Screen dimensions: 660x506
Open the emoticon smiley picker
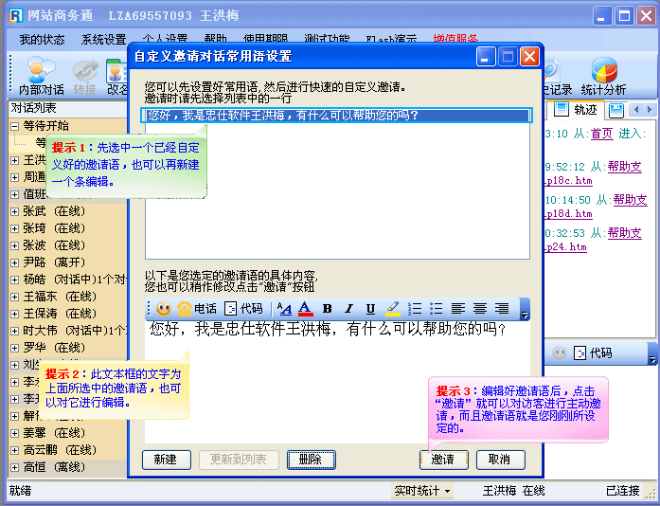tap(164, 309)
